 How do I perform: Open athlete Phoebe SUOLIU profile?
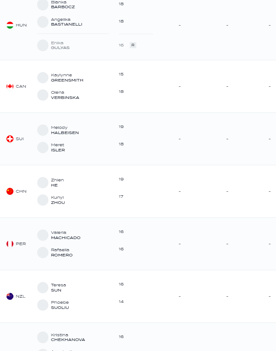pos(60,305)
